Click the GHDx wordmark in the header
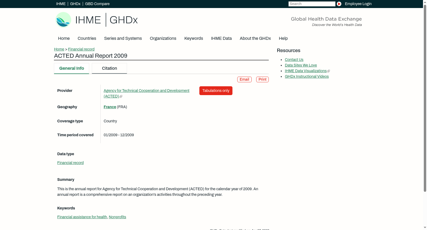The height and width of the screenshot is (230, 427). [x=124, y=20]
